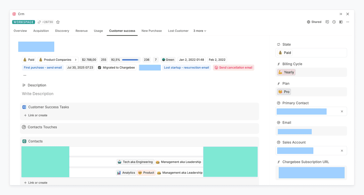Image resolution: width=364 pixels, height=195 pixels.
Task: Switch to the Revenue tab
Action: pos(81,31)
